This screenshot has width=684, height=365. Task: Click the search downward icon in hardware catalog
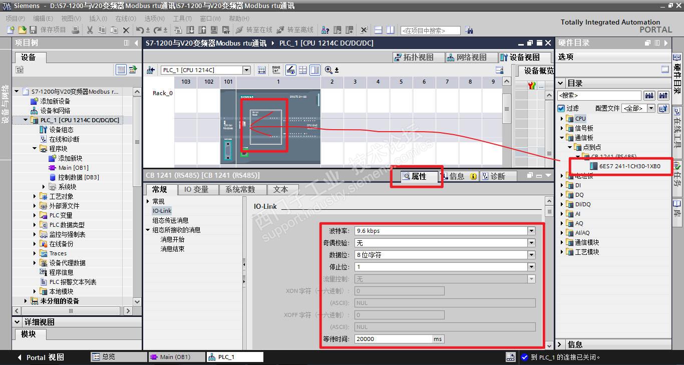649,95
